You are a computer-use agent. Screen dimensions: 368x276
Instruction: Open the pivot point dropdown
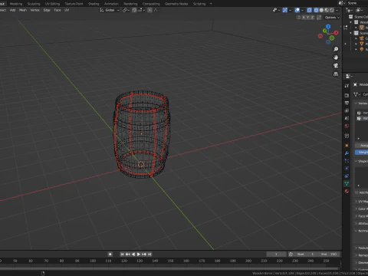(x=127, y=10)
